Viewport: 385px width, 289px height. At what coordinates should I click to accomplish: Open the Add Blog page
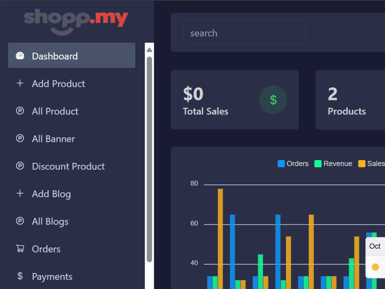tap(51, 194)
